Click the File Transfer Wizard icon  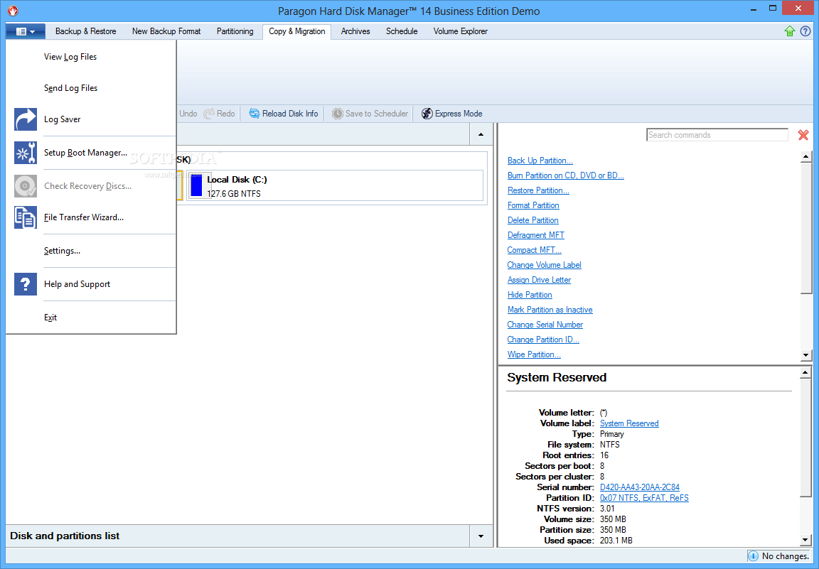coord(25,217)
